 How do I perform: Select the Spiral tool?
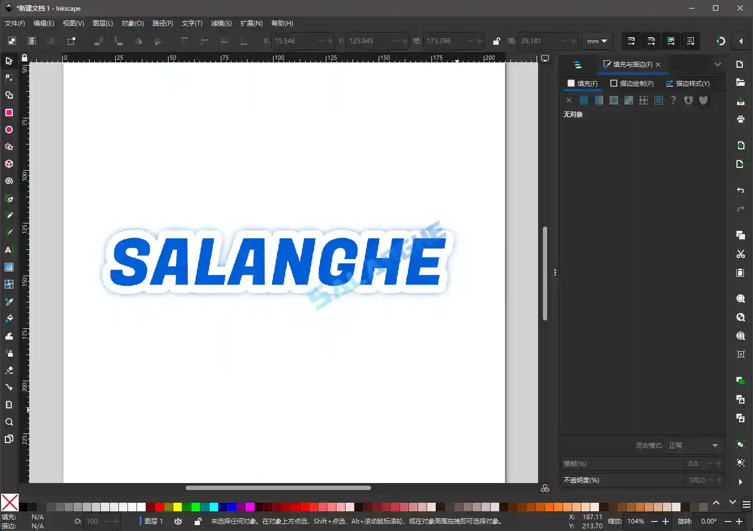click(x=9, y=181)
